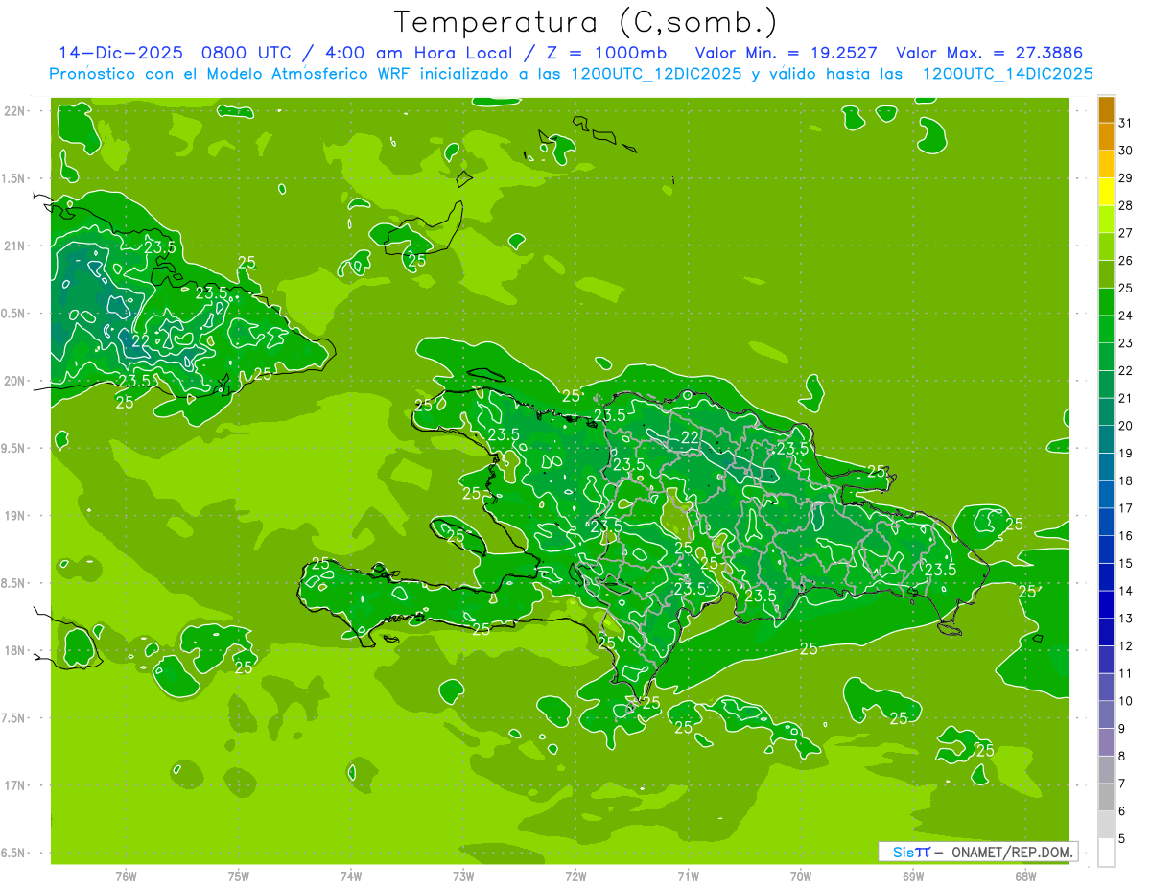Click the '27' label on the color scale
Screen dimensions: 1151x889
point(1125,233)
